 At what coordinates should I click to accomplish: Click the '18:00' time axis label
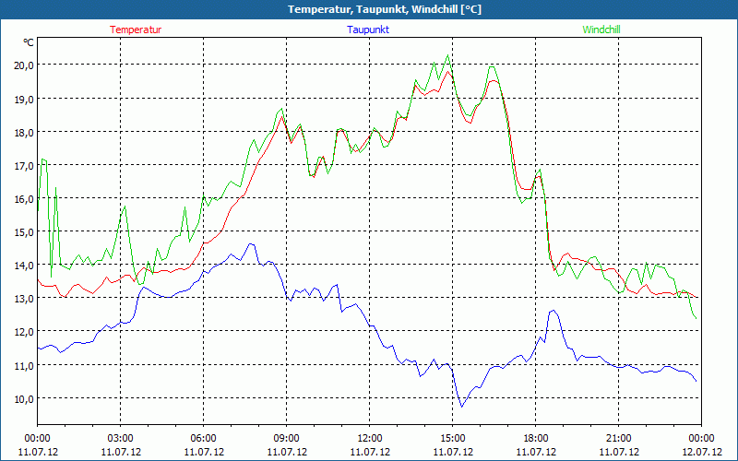536,439
